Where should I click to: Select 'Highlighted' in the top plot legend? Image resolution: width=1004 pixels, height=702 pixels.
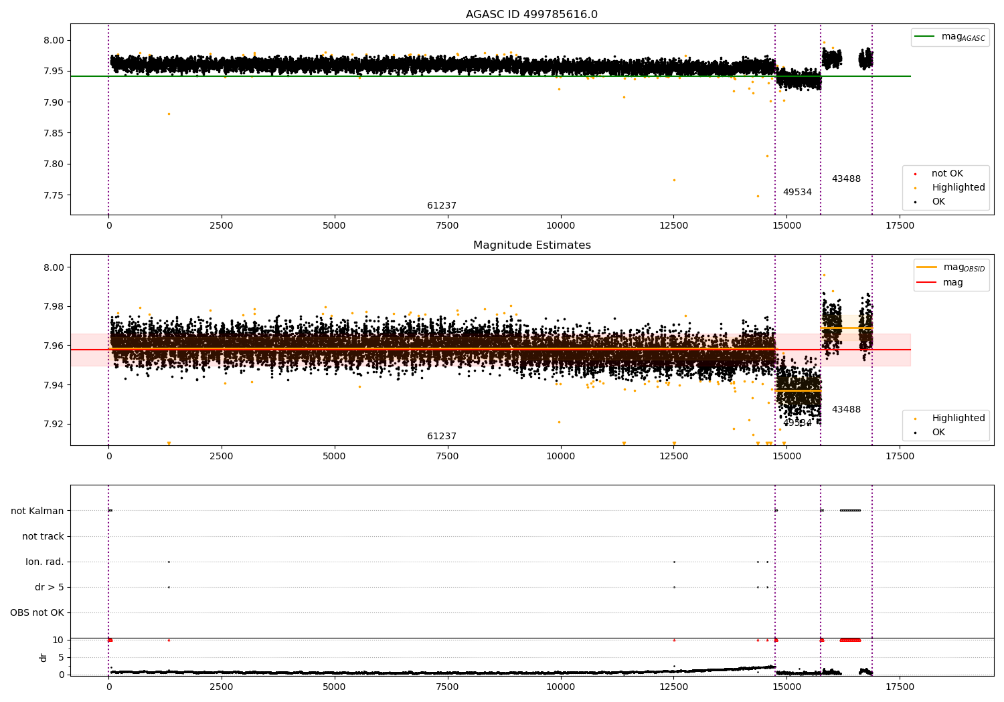[x=958, y=188]
